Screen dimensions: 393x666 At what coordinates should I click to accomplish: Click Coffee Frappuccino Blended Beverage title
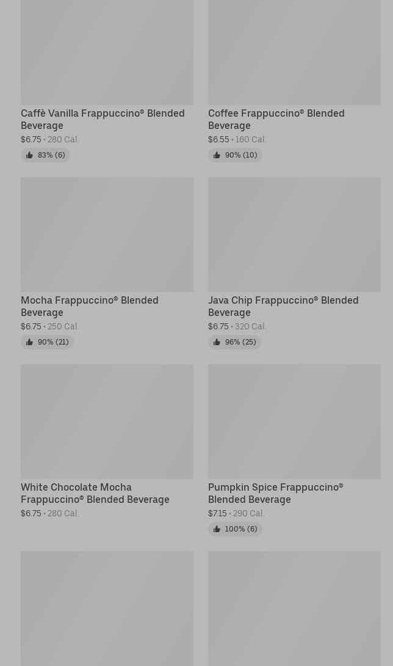click(276, 119)
